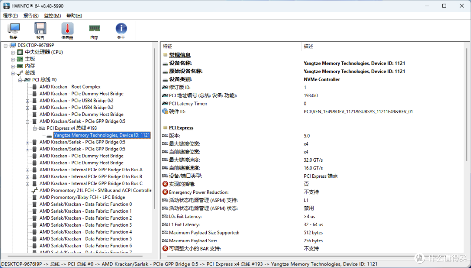Open the 帮助(H) menu
This screenshot has width=471, height=268.
coord(74,16)
